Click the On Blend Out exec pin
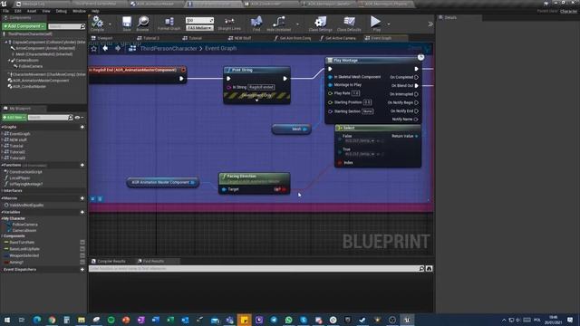The height and width of the screenshot is (326, 580). pos(417,85)
